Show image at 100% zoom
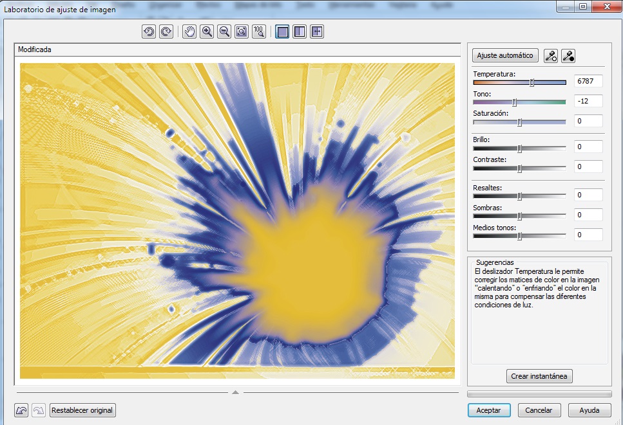 tap(259, 32)
